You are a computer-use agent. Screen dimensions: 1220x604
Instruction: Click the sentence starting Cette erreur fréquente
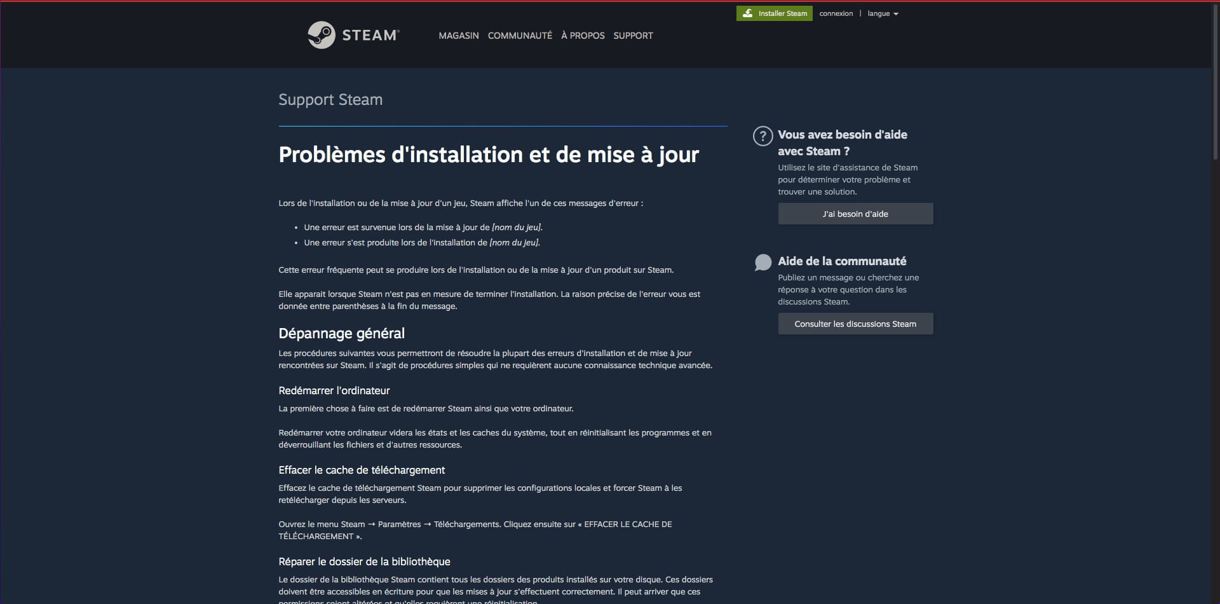(x=476, y=270)
